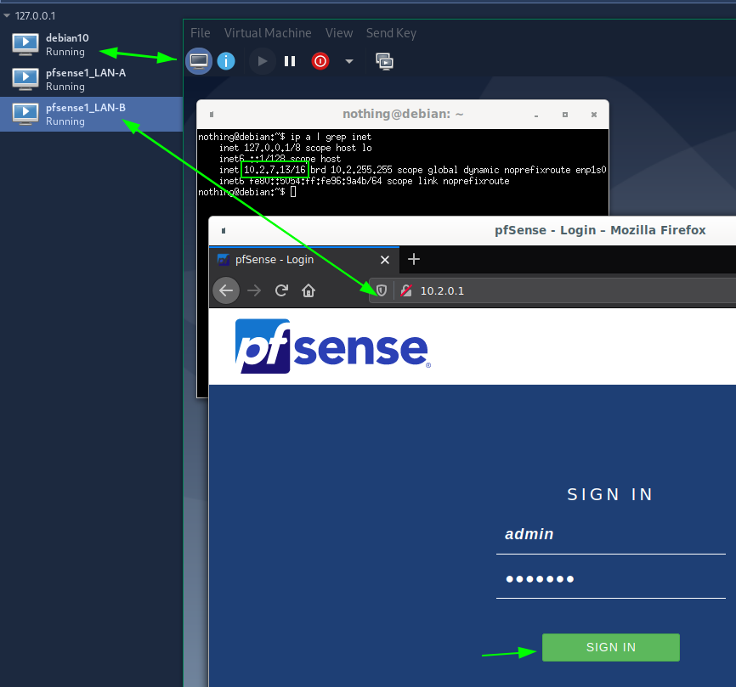Screen dimensions: 736x687
Task: Open the Virtual Machine menu
Action: pos(268,33)
